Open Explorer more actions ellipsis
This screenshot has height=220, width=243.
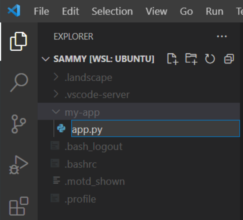222,36
